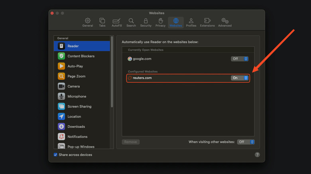311x174 pixels.
Task: Change the reuters.com Reader setting dropdown
Action: click(240, 78)
